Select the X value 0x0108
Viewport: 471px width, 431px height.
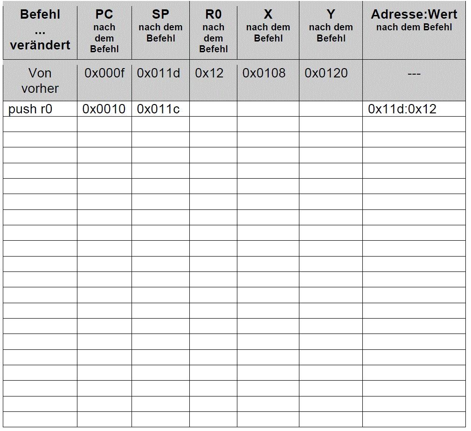tap(264, 73)
